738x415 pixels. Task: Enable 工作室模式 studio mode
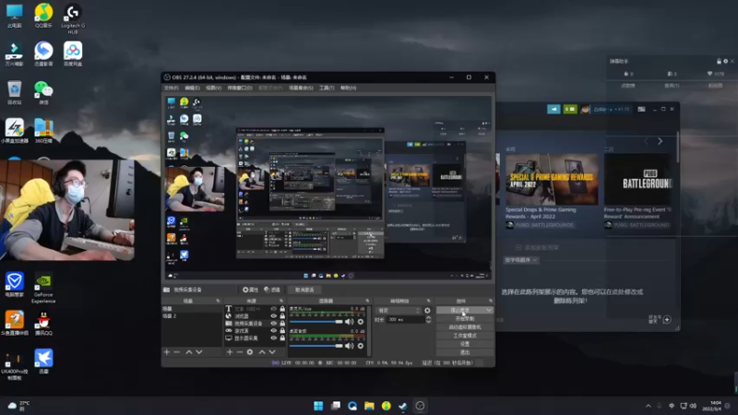465,336
